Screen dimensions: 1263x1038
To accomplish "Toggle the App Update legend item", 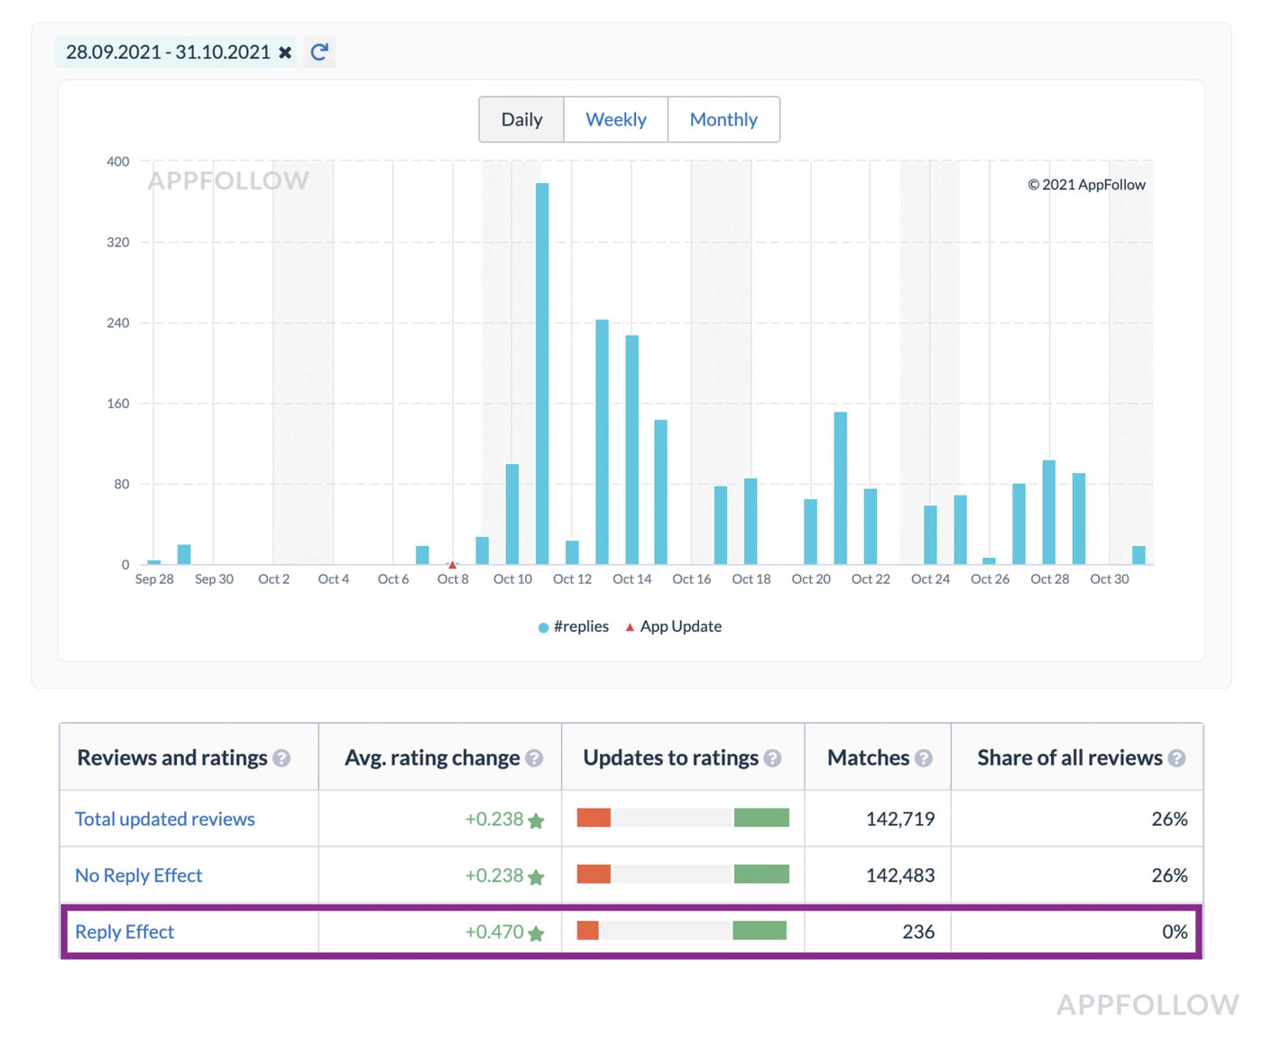I will (674, 626).
